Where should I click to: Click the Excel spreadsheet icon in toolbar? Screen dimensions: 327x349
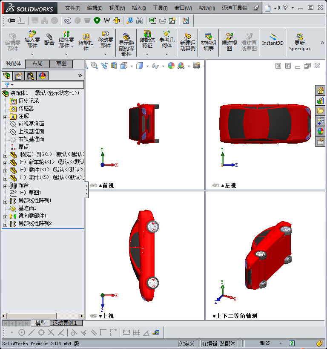pos(152,20)
